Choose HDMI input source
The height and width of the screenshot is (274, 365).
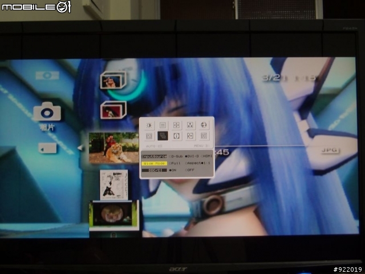pos(206,156)
